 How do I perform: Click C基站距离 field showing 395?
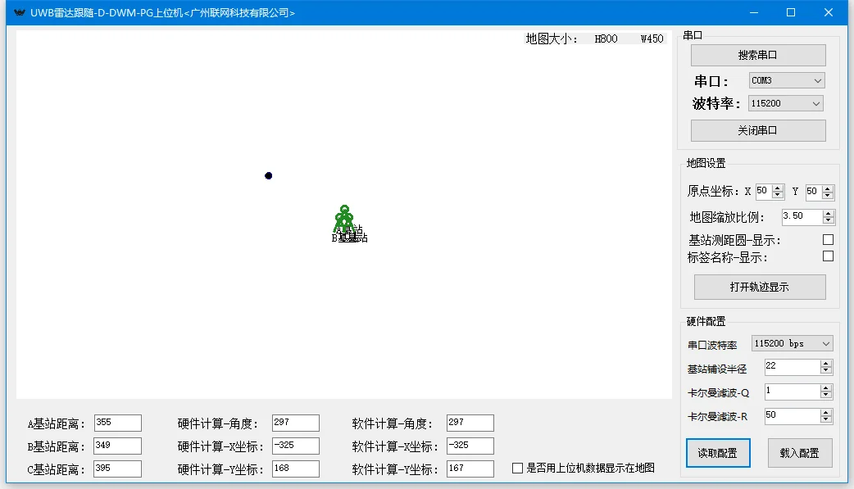coord(118,469)
